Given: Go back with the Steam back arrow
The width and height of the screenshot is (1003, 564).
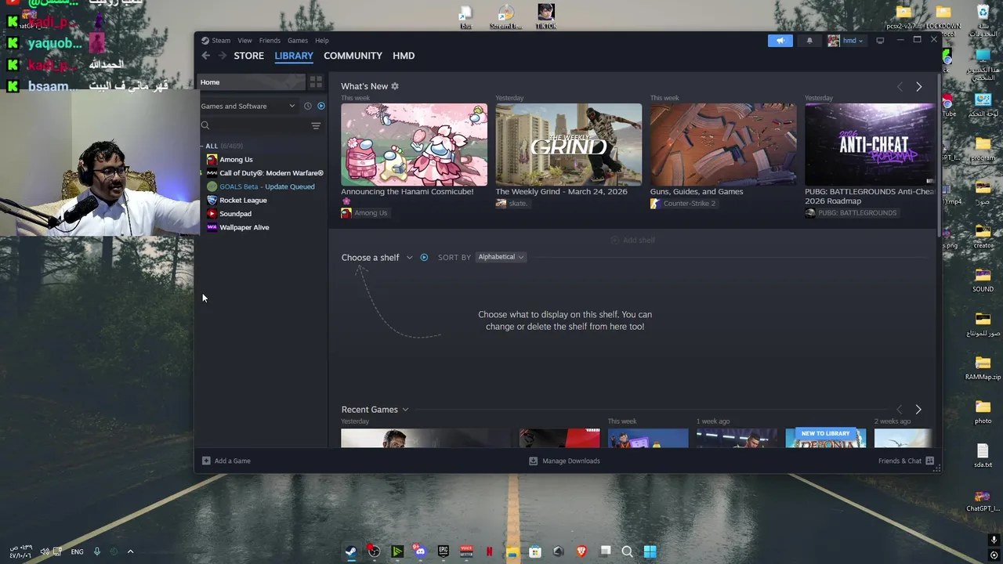Looking at the screenshot, I should click(205, 56).
